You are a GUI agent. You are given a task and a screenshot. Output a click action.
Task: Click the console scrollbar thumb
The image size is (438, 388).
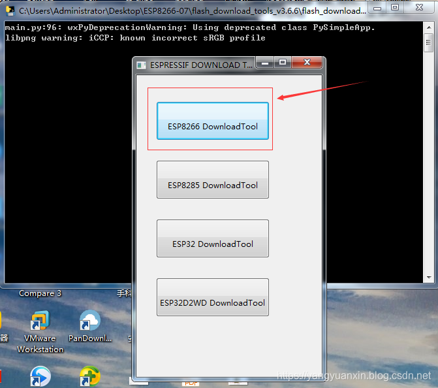[429, 42]
